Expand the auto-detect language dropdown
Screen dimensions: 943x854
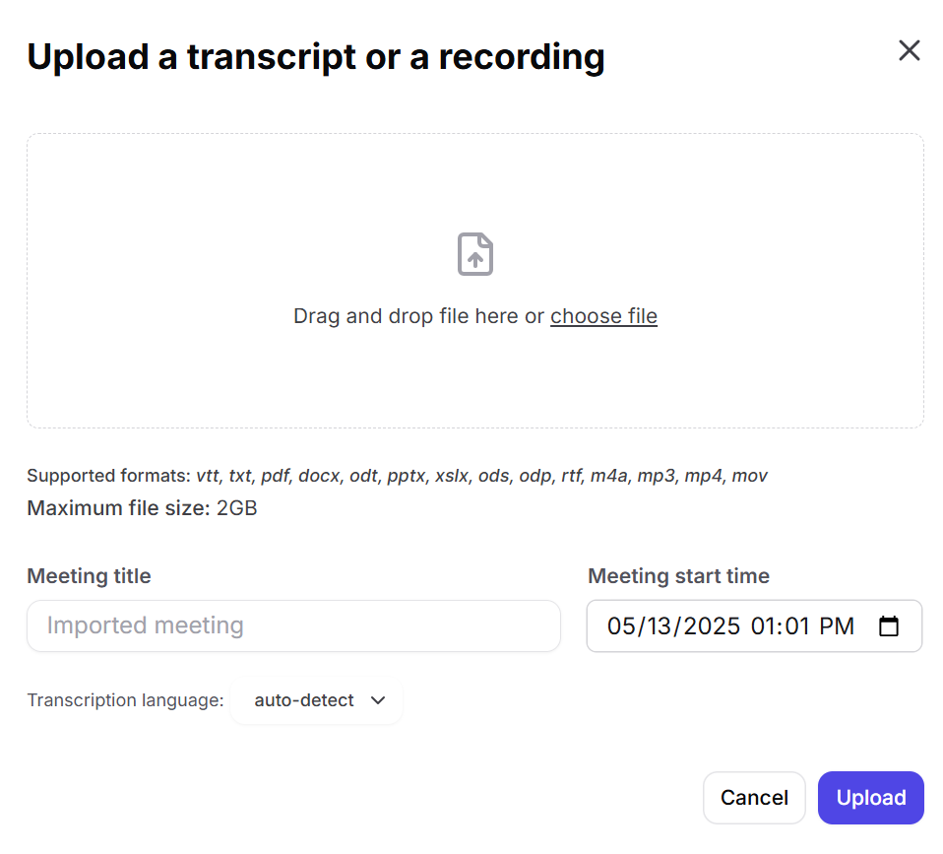pyautogui.click(x=319, y=701)
